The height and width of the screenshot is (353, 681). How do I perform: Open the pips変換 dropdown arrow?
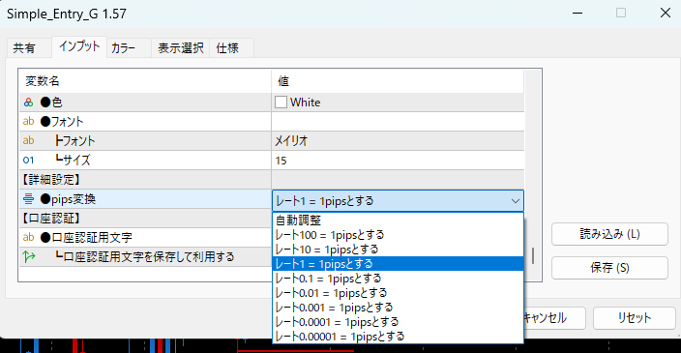pos(515,201)
